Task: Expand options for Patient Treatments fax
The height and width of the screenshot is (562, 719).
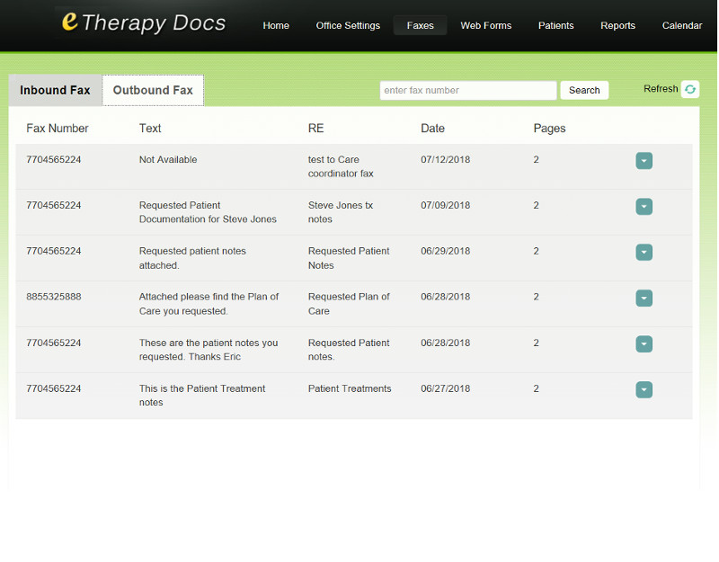Action: 644,390
